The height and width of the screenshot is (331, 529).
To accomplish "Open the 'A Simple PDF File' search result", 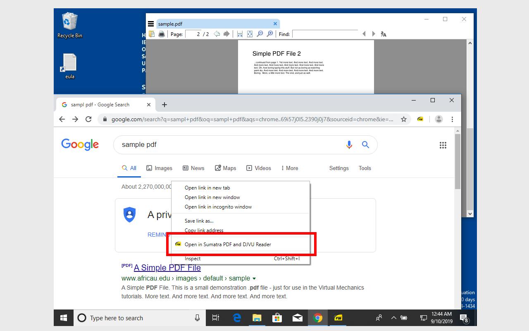I will point(167,268).
